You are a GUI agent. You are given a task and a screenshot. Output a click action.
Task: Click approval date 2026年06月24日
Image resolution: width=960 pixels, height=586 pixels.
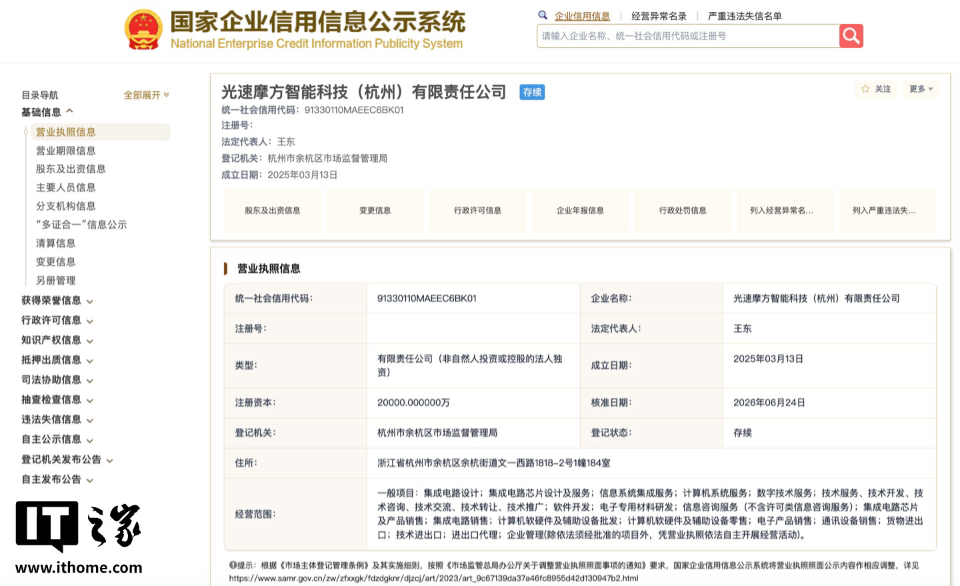pos(769,403)
